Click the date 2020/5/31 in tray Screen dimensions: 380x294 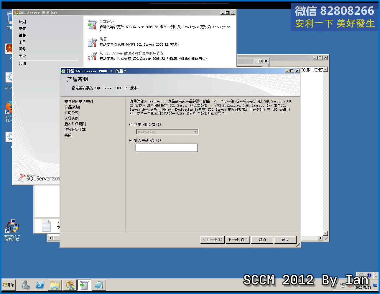click(x=363, y=288)
